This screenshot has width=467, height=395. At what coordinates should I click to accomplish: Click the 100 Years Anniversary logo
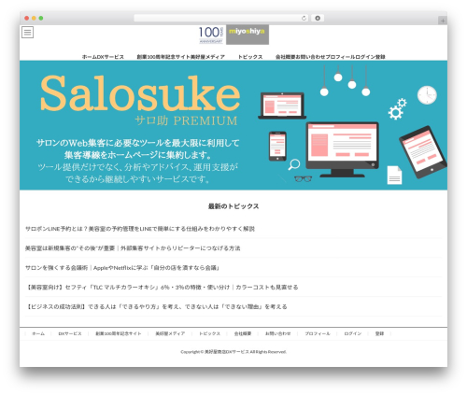(x=211, y=35)
